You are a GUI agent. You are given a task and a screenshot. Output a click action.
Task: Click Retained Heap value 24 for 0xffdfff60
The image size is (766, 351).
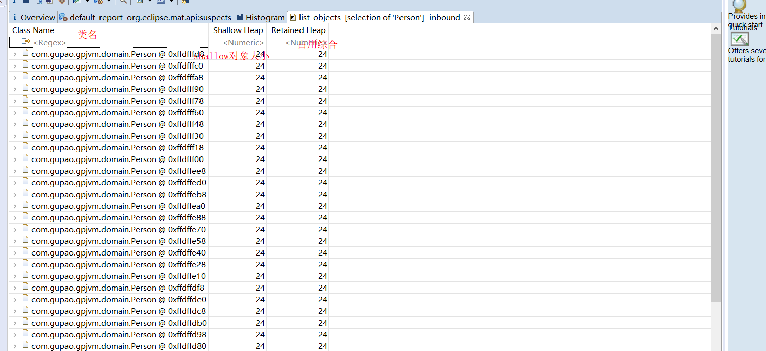pyautogui.click(x=323, y=113)
